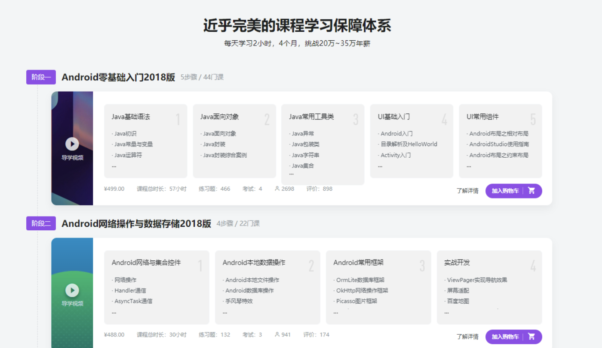Add Android零基础入门2018版 to cart via 加入购物车

514,191
